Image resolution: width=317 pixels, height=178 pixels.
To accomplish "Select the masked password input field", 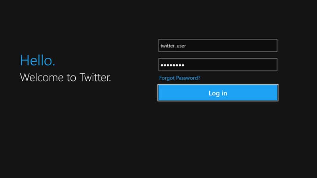I will (218, 65).
